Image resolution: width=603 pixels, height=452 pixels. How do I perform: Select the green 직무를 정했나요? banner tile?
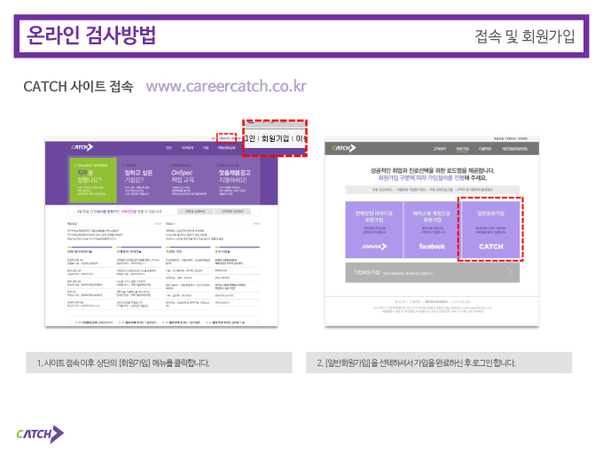coord(93,180)
